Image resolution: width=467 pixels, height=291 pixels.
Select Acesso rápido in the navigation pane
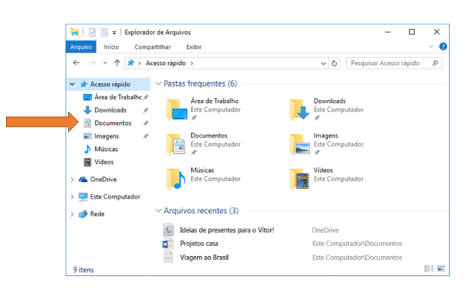pos(110,84)
